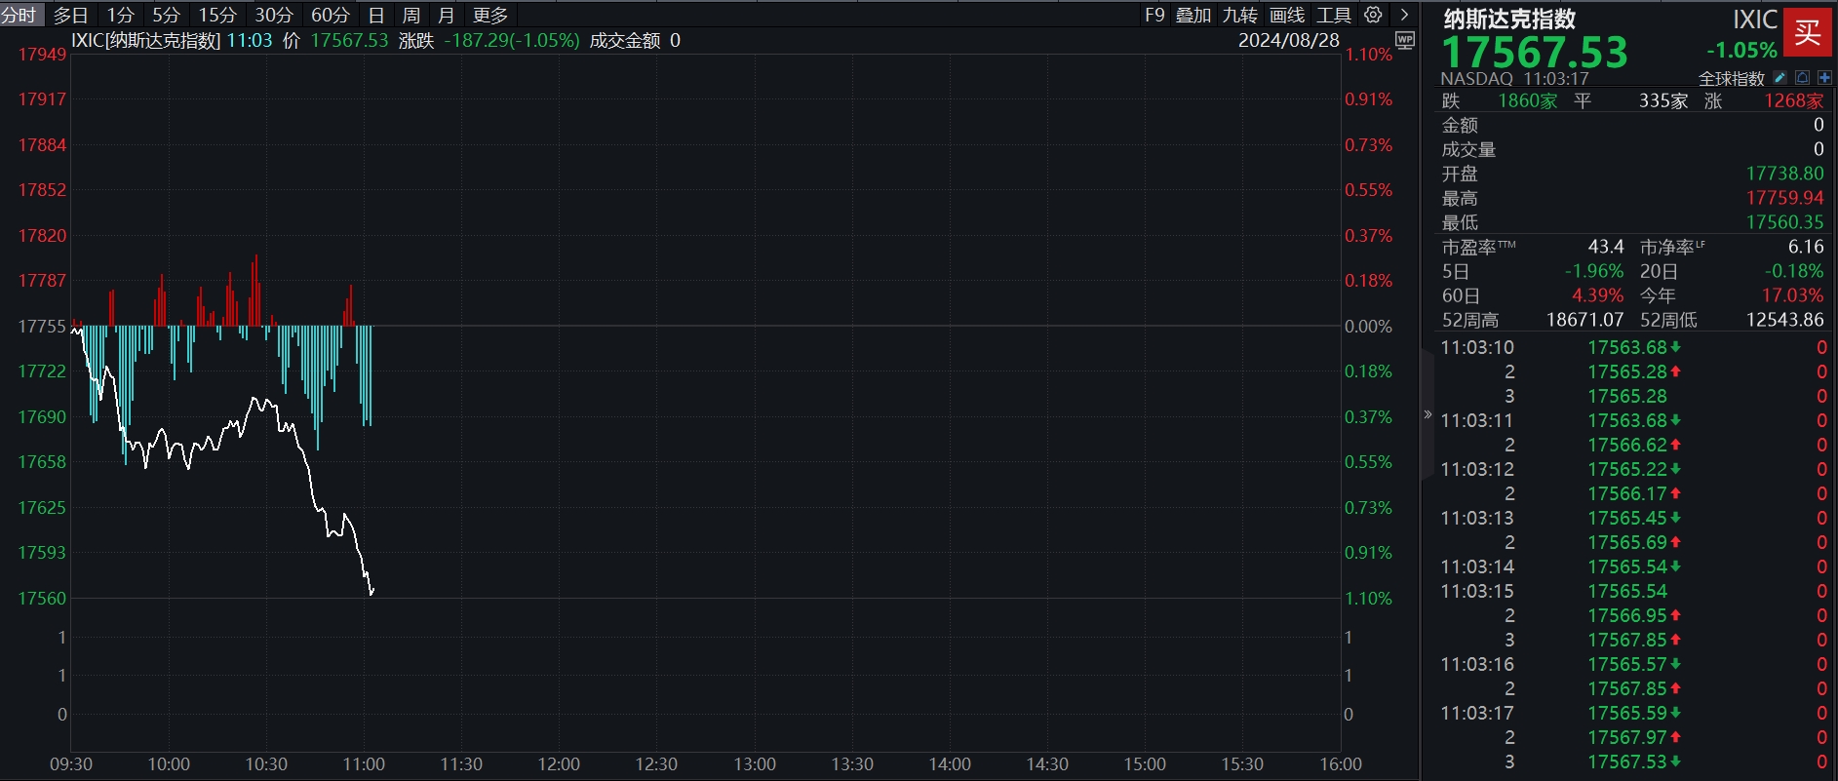1838x781 pixels.
Task: Click the 九转 indicator button
Action: point(1240,15)
